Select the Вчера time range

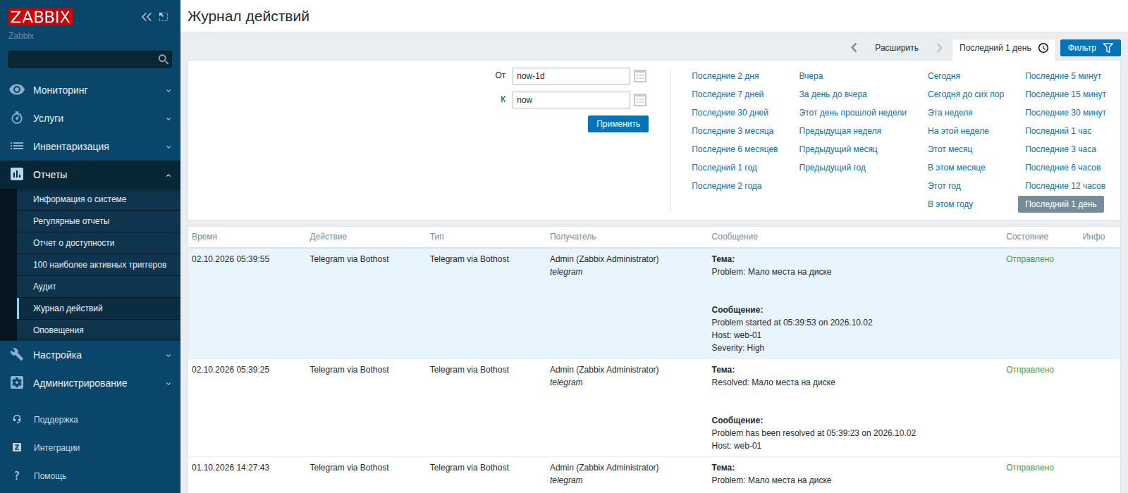[x=811, y=76]
